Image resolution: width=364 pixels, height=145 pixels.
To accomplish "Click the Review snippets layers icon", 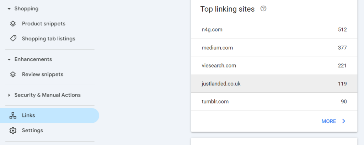I will tap(13, 74).
